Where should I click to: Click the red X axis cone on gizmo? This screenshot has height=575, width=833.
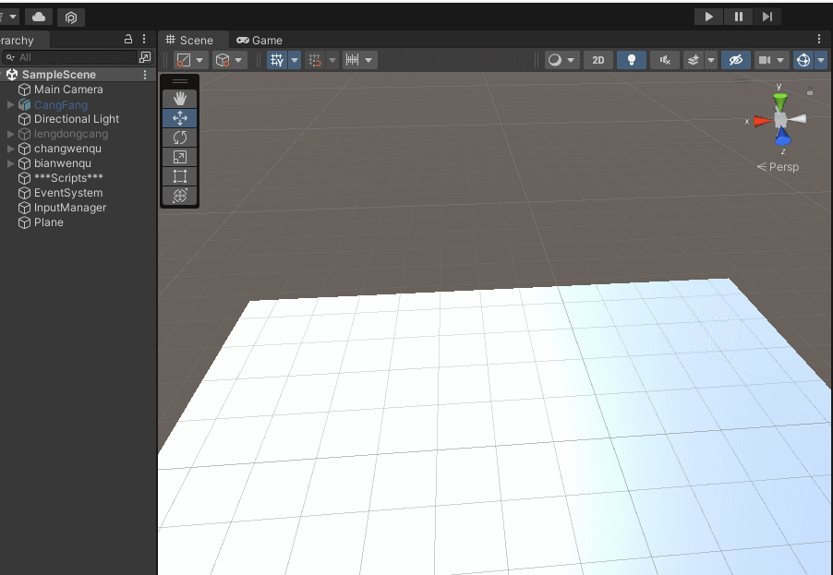[x=762, y=121]
